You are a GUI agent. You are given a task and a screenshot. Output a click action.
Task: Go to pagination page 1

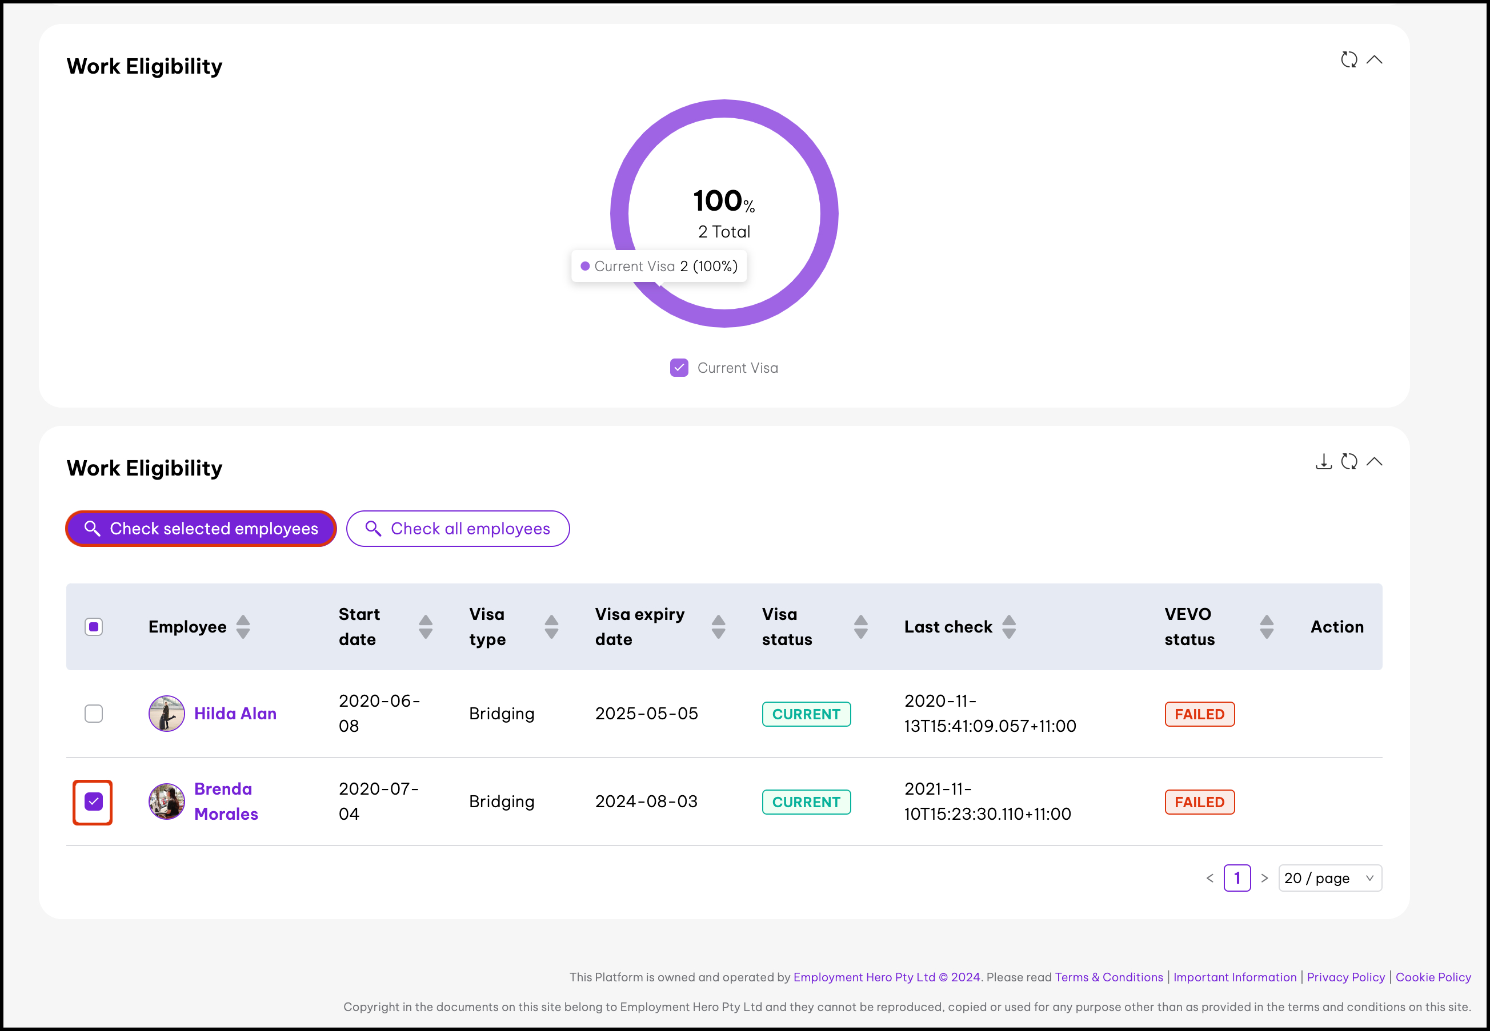[x=1236, y=878]
